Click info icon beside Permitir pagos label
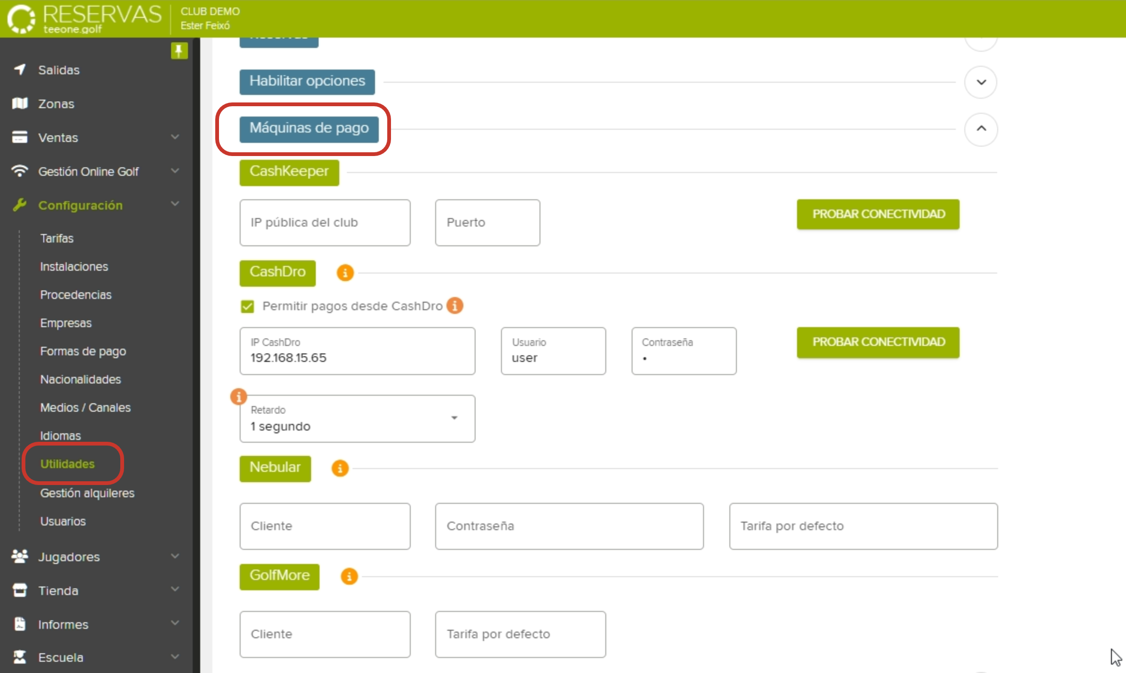Screen dimensions: 1126x673 [455, 305]
